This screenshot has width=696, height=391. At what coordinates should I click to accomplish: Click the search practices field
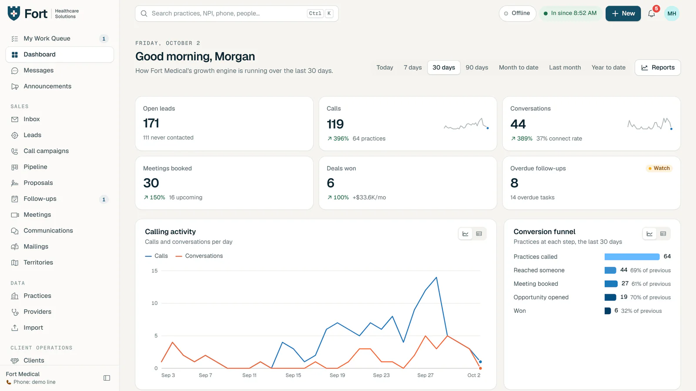point(237,13)
